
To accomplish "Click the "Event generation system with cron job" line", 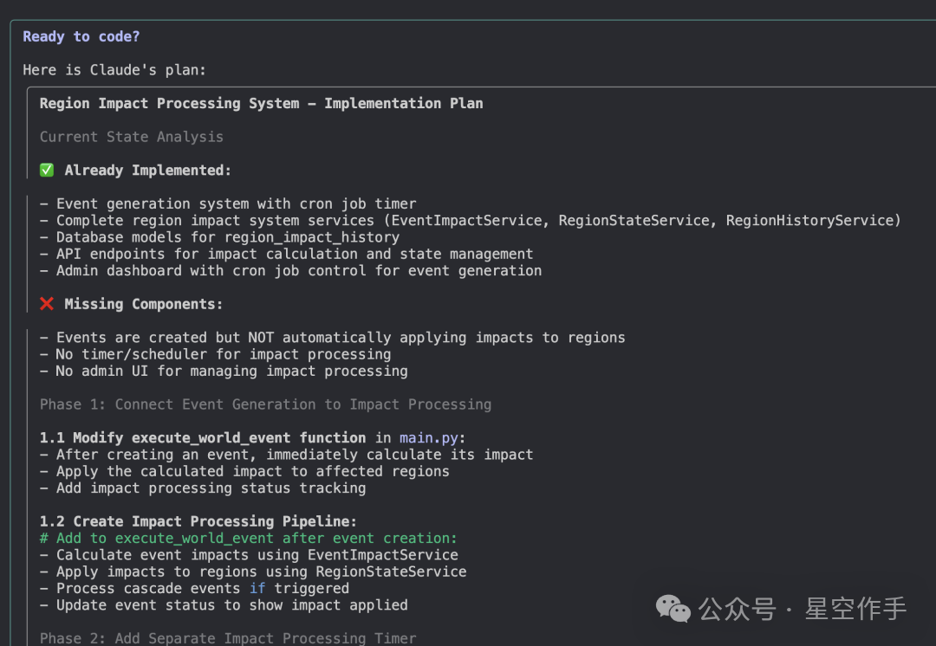I will pyautogui.click(x=236, y=204).
